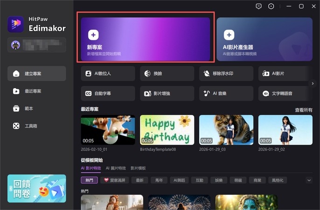This screenshot has height=210, width=320.
Task: Click the plus icon on 新專案 card
Action: pos(93,35)
